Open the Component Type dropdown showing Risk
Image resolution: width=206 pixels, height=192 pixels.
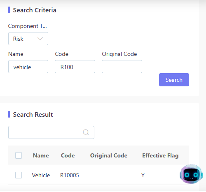pos(28,39)
